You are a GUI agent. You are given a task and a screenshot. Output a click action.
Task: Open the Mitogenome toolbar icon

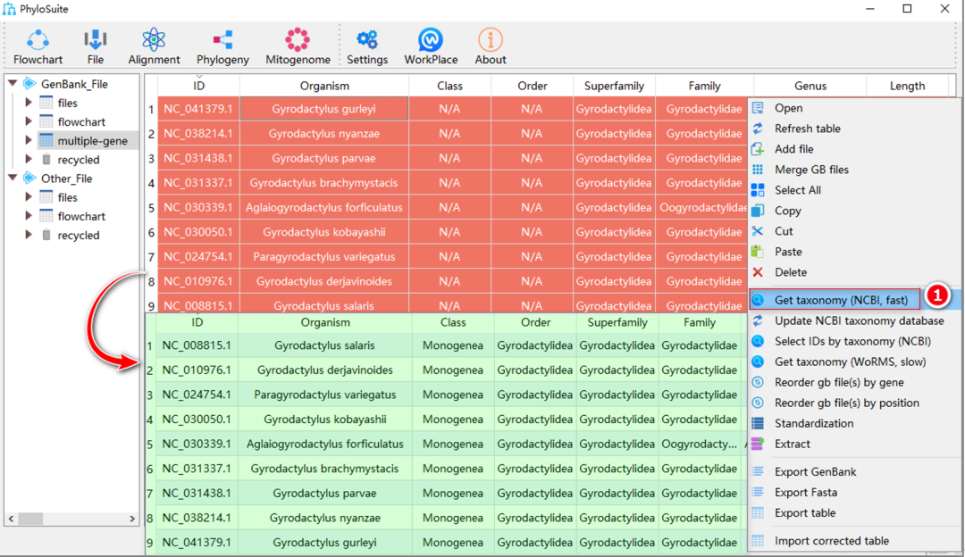click(x=298, y=40)
